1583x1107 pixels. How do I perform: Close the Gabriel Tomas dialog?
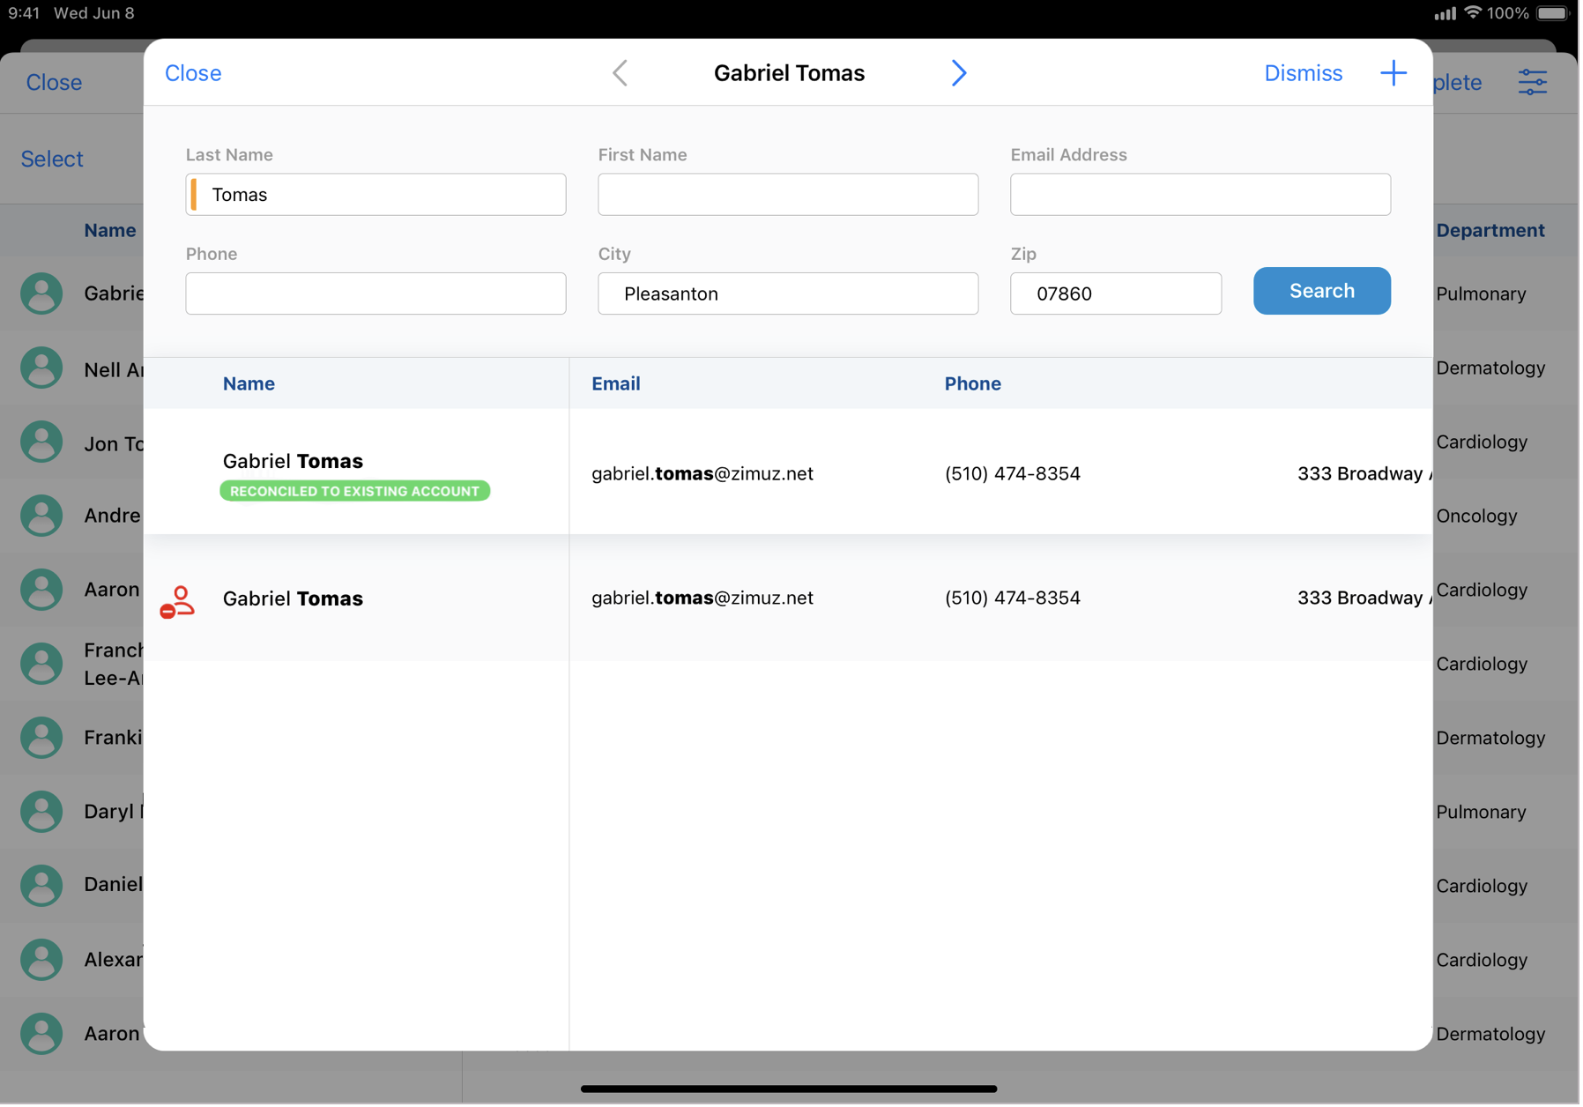click(x=193, y=73)
